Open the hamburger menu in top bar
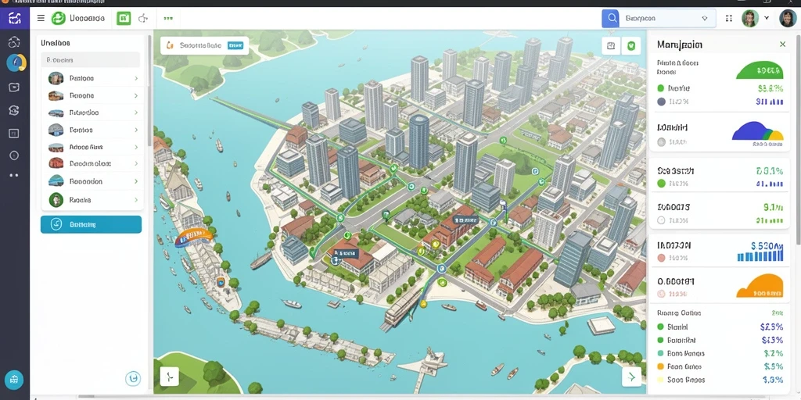This screenshot has width=801, height=400. pyautogui.click(x=41, y=19)
